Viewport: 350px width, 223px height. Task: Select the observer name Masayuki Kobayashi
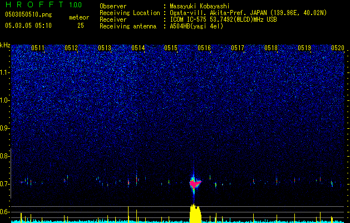coord(200,6)
